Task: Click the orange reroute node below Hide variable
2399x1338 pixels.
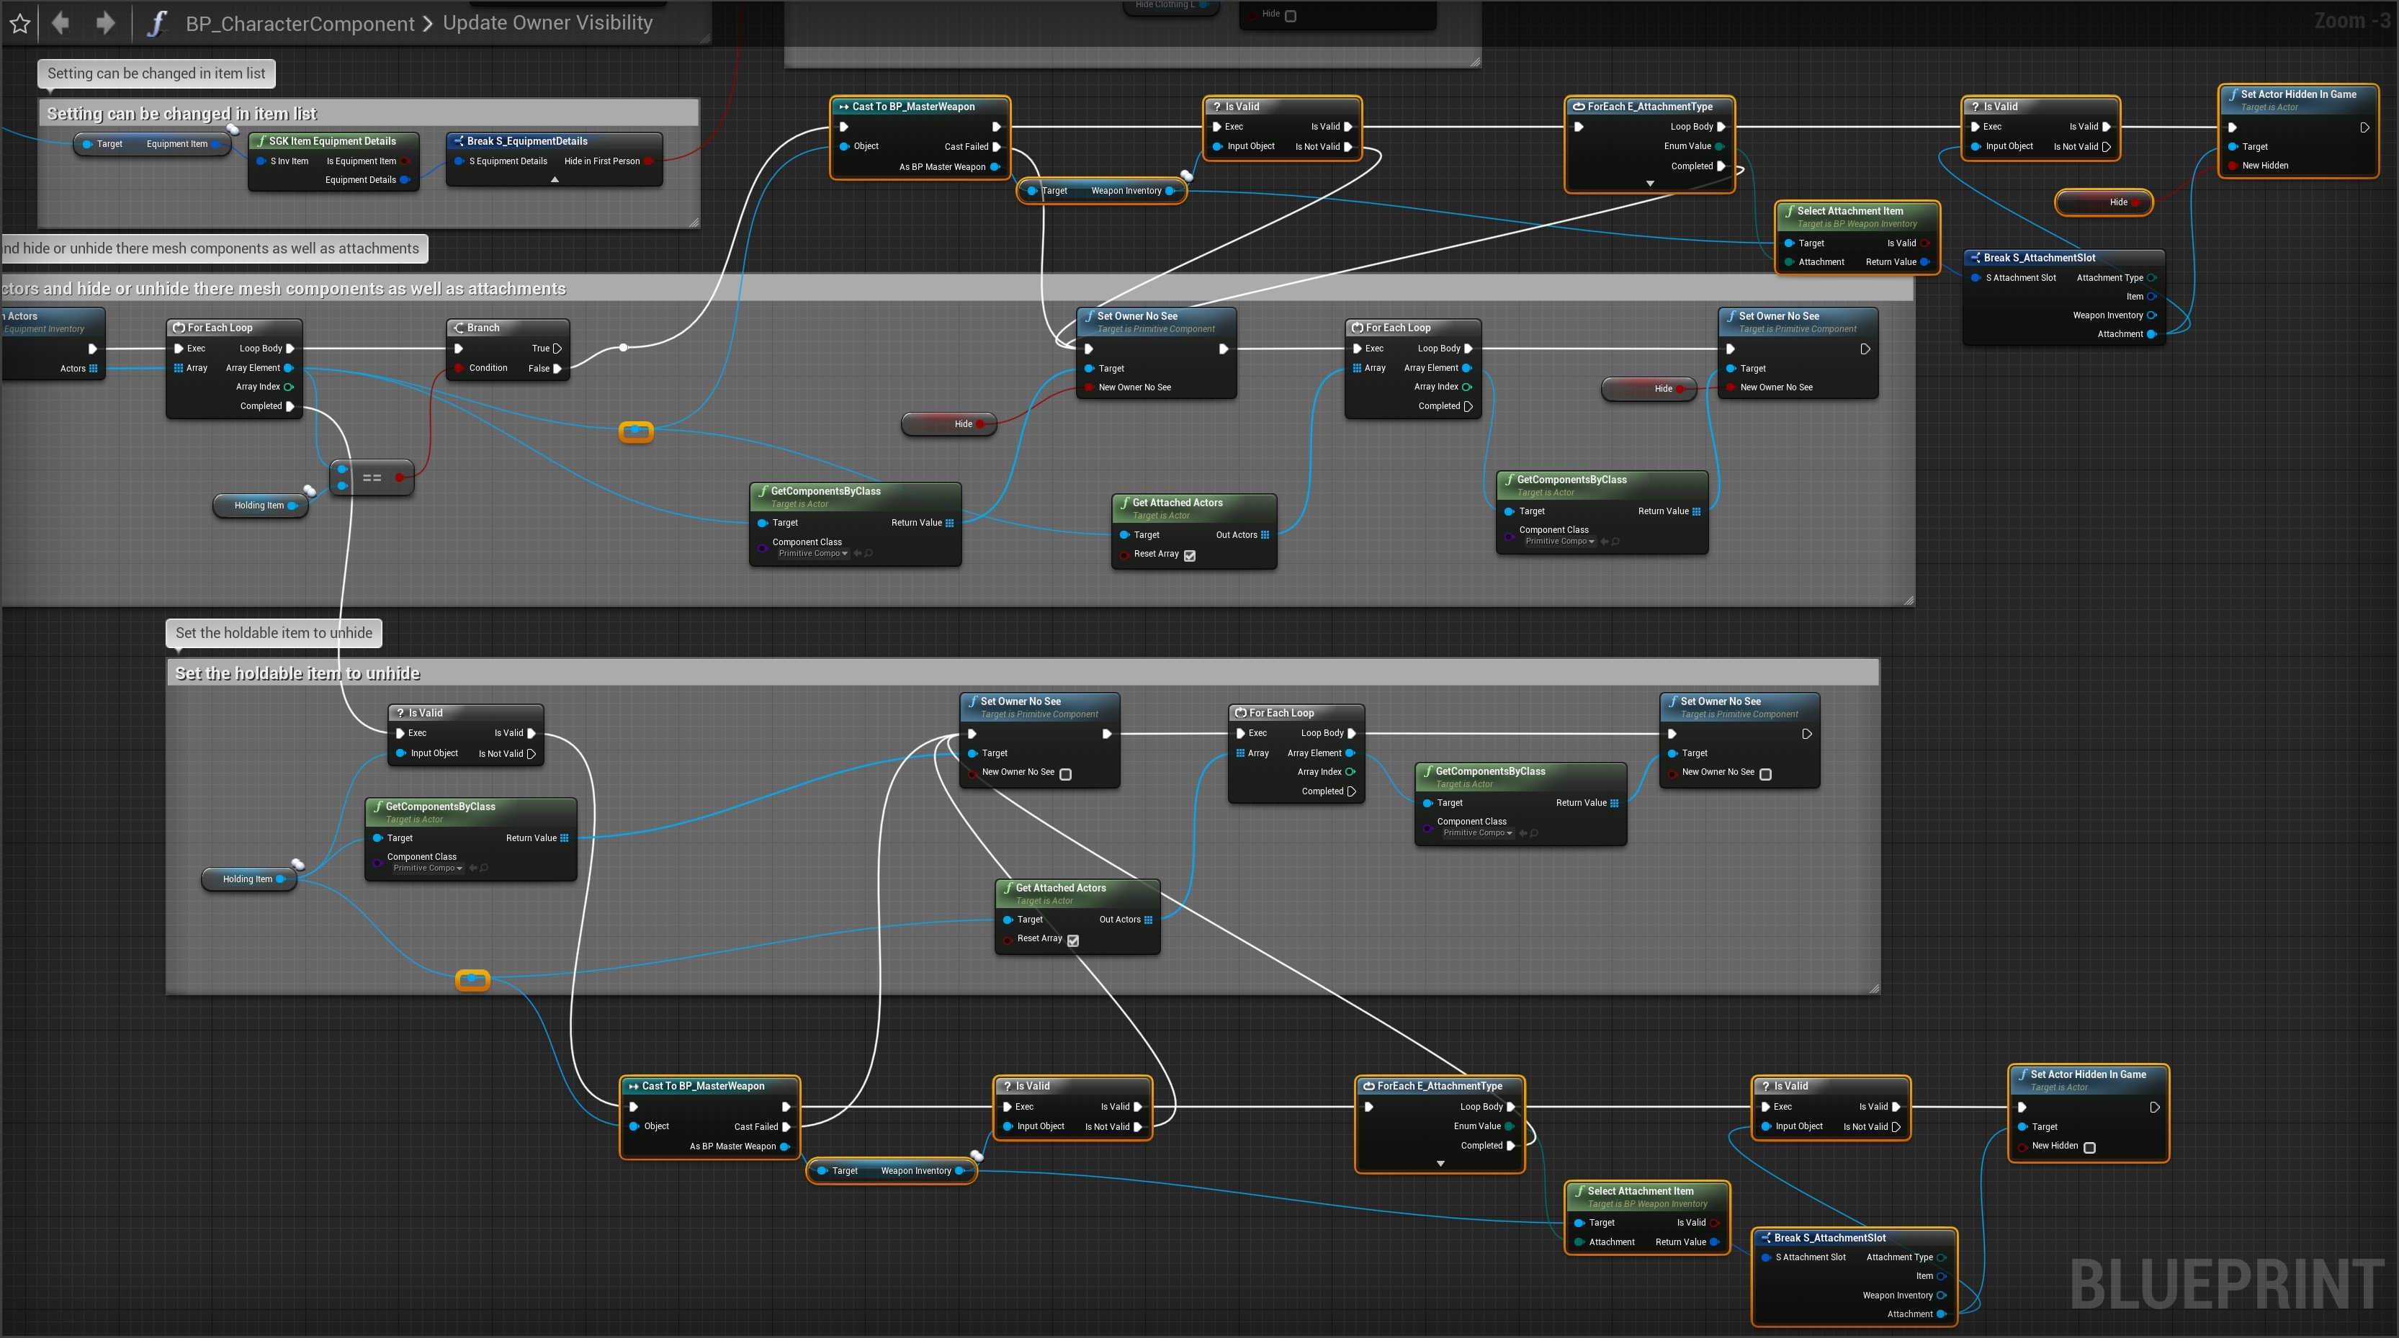Action: (636, 431)
